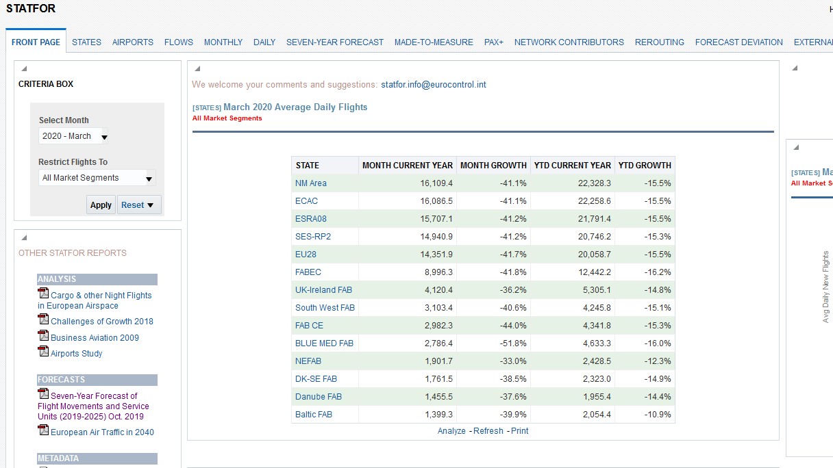Open PDF icon for Cargo & other Night Flights
This screenshot has width=833, height=468.
click(43, 294)
